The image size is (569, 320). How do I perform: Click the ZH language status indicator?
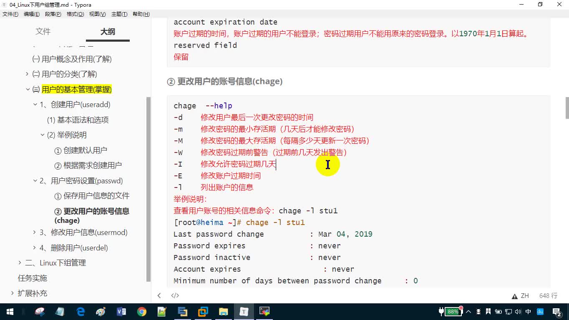525,296
